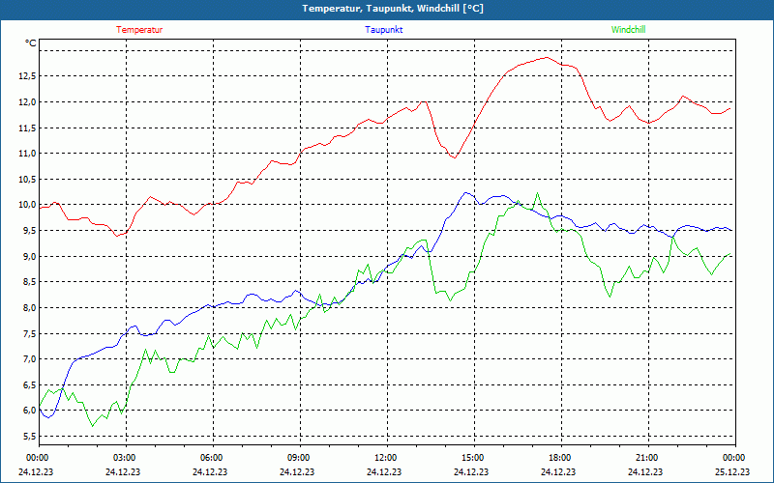Click the °C unit label on the axis
The height and width of the screenshot is (483, 774).
pos(31,43)
